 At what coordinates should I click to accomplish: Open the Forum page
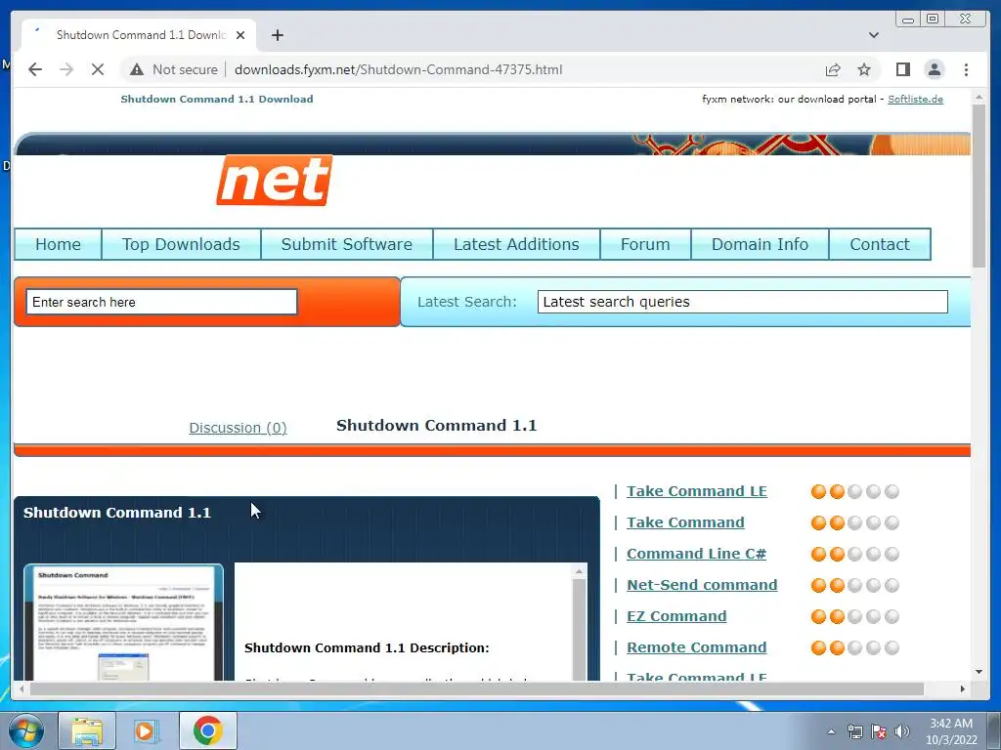[645, 244]
